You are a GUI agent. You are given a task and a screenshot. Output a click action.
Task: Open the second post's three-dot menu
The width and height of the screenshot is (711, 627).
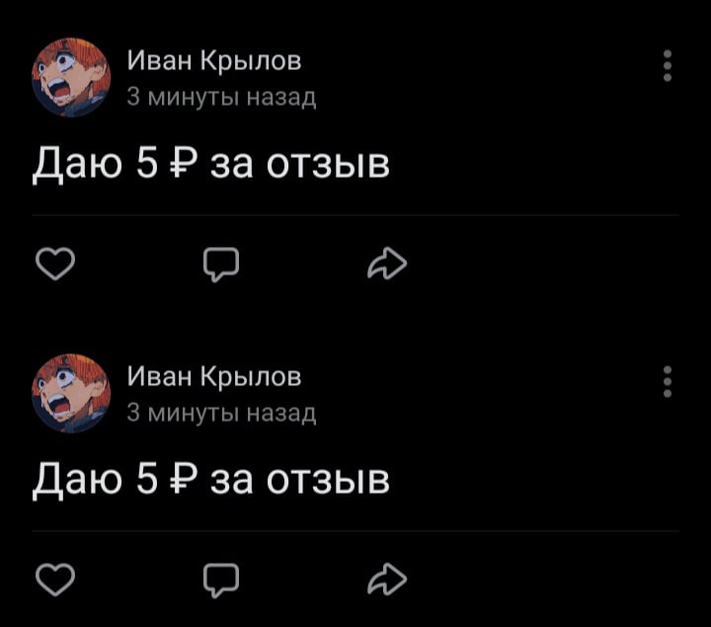(669, 381)
